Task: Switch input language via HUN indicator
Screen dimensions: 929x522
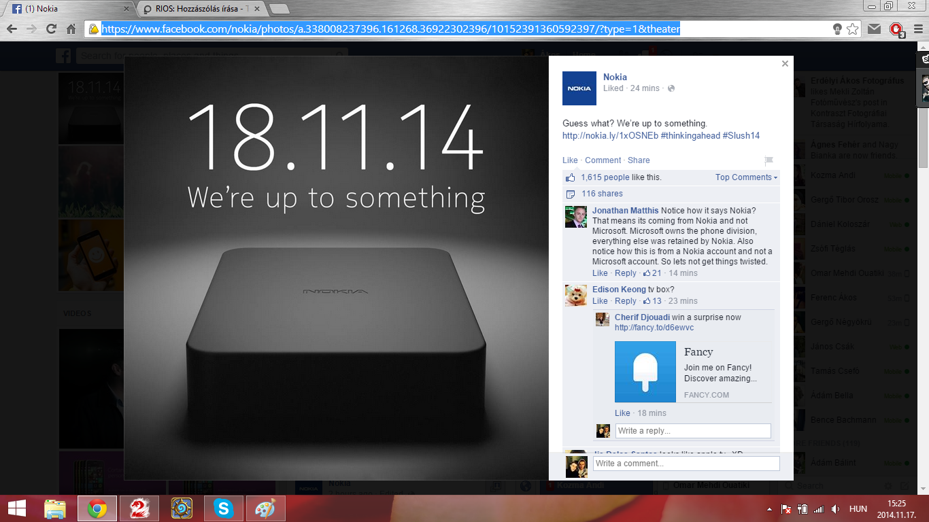Action: coord(858,508)
